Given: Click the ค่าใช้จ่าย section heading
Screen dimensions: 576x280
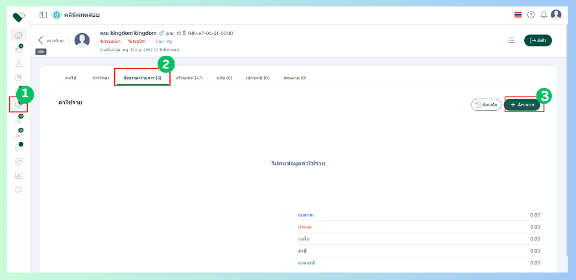Looking at the screenshot, I should (x=70, y=102).
